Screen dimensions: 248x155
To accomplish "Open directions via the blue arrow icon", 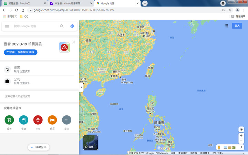I will (72, 26).
